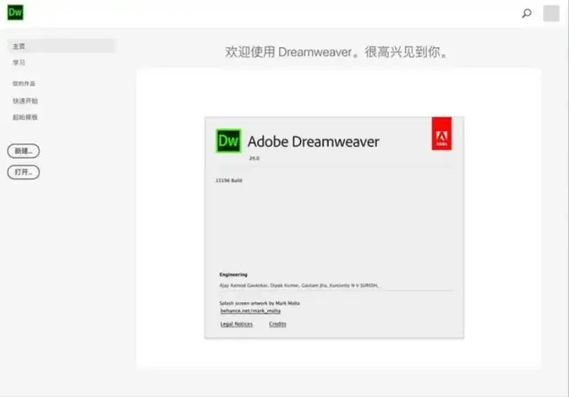569x397 pixels.
Task: Select 主页 in the sidebar
Action: 19,46
